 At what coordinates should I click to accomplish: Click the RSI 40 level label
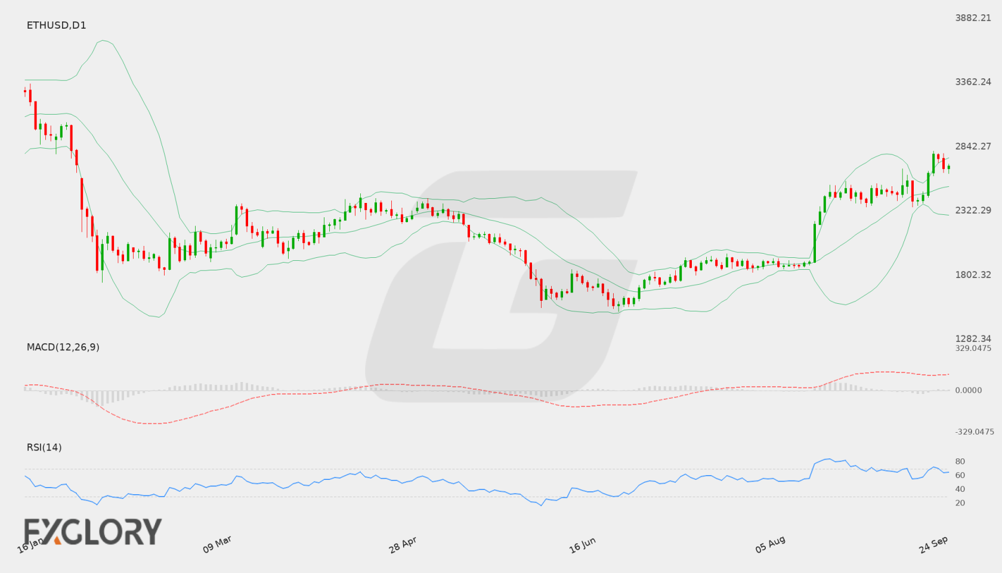coord(960,489)
